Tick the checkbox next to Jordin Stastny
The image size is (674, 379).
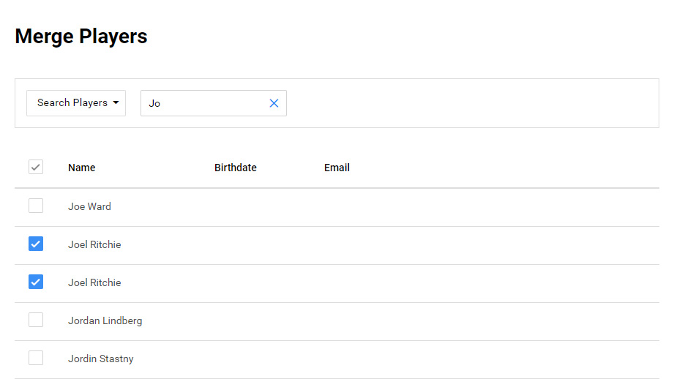[36, 359]
